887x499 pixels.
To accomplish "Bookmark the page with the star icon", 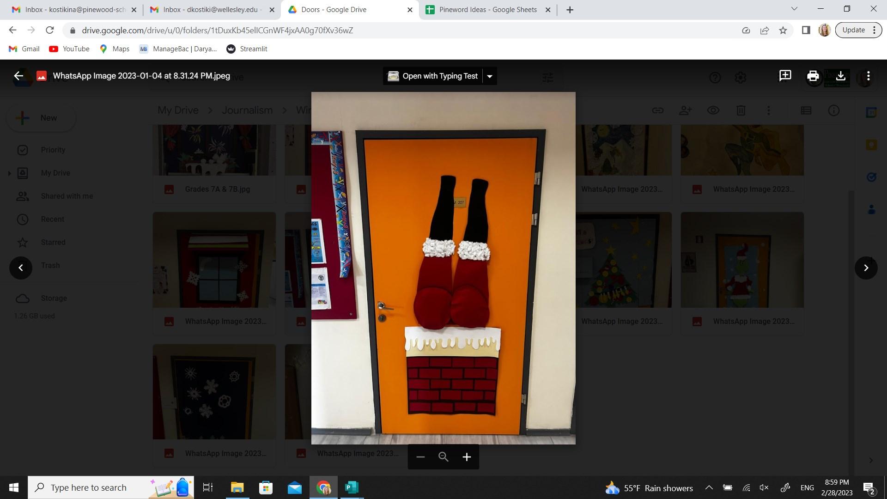I will pyautogui.click(x=783, y=30).
